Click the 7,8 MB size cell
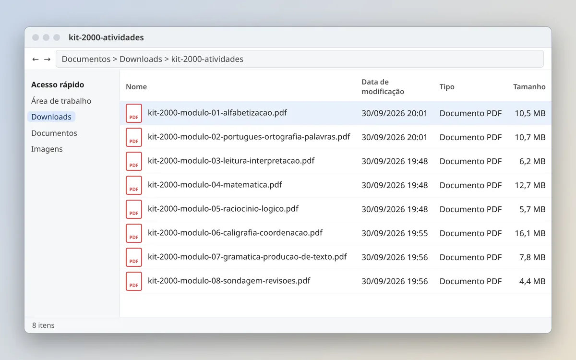Viewport: 576px width, 360px height. pyautogui.click(x=532, y=257)
